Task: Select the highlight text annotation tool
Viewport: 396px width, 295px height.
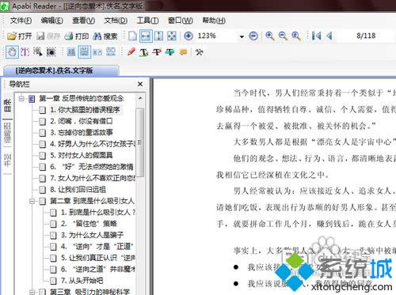Action: (x=170, y=52)
